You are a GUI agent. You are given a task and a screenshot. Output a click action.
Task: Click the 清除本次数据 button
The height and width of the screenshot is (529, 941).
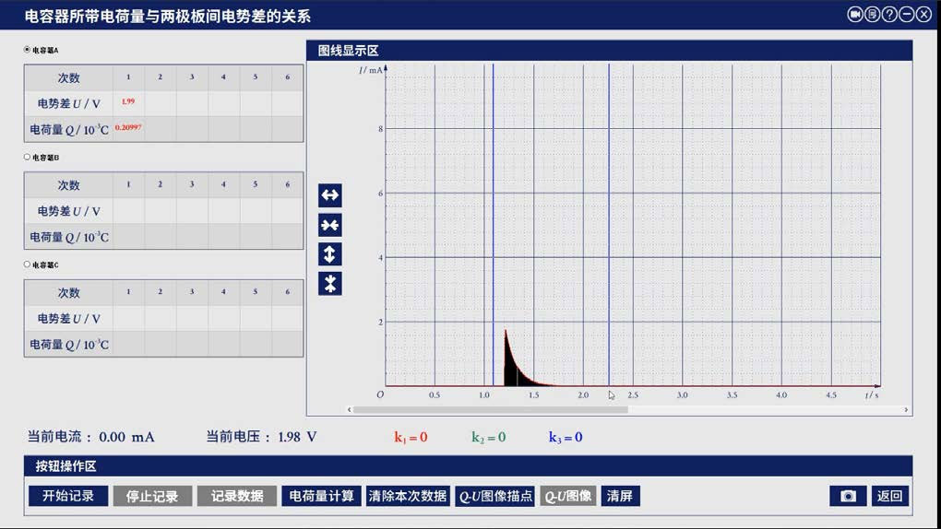click(x=408, y=496)
